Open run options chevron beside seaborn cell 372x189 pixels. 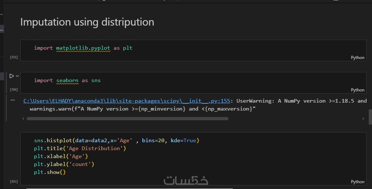pyautogui.click(x=17, y=76)
